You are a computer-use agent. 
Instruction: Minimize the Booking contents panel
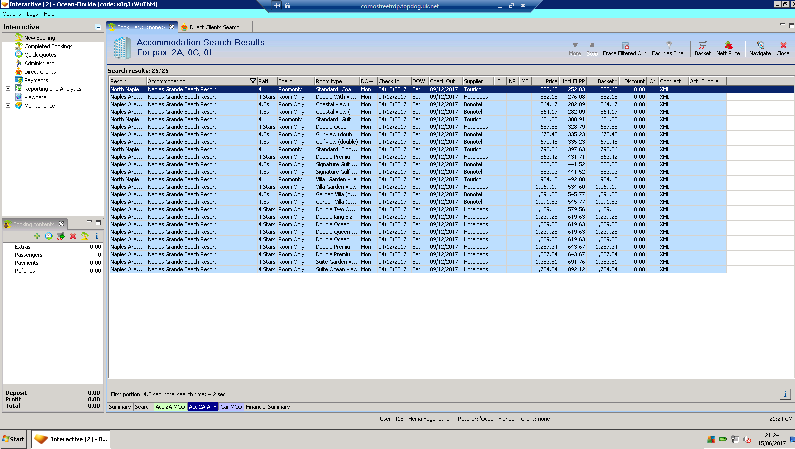click(x=89, y=222)
